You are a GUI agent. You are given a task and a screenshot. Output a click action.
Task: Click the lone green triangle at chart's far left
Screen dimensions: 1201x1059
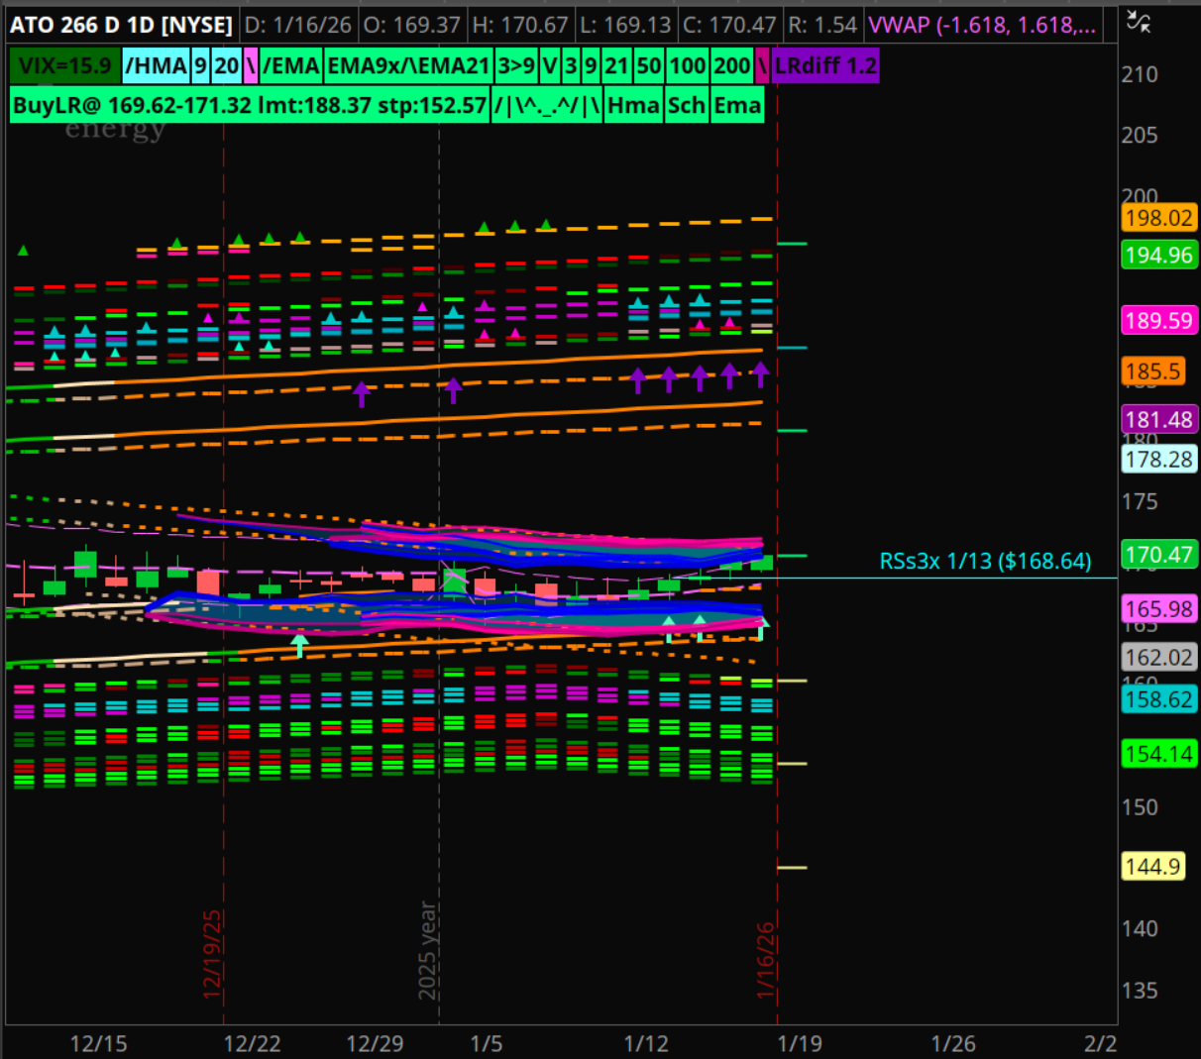point(23,251)
